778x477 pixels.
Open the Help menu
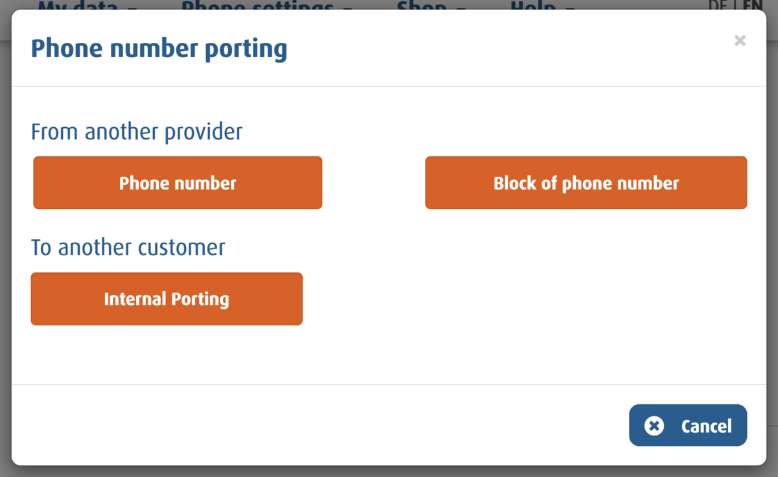[x=533, y=6]
